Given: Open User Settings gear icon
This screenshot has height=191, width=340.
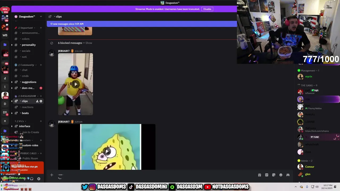Looking at the screenshot, I should 39,179.
